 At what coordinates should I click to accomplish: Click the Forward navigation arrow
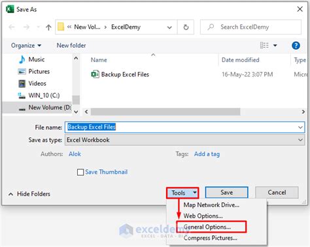[26, 27]
